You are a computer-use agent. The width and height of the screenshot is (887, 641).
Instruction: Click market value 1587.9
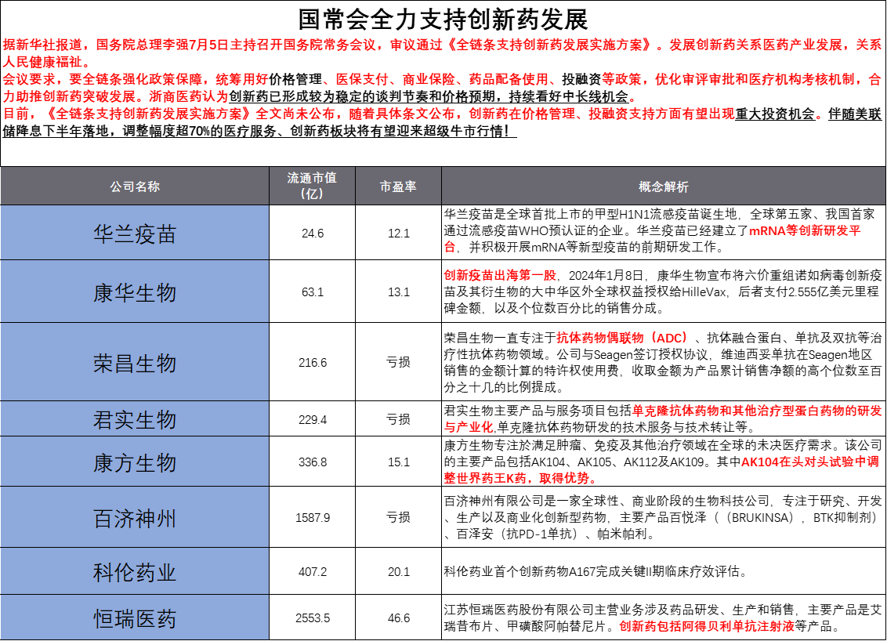(313, 518)
